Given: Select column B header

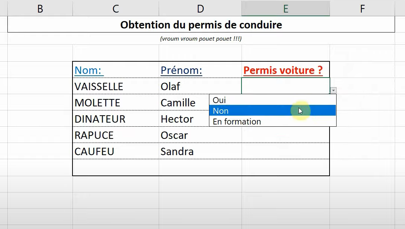Looking at the screenshot, I should [40, 9].
